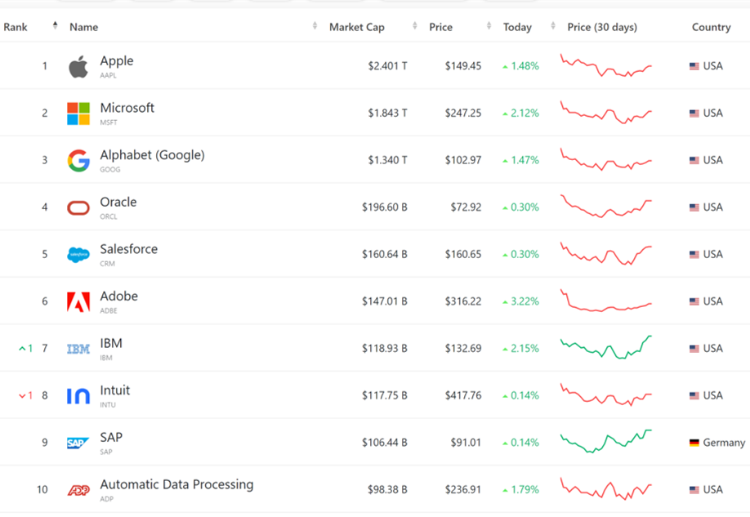Open the Adobe company link
This screenshot has width=750, height=517.
coord(118,296)
